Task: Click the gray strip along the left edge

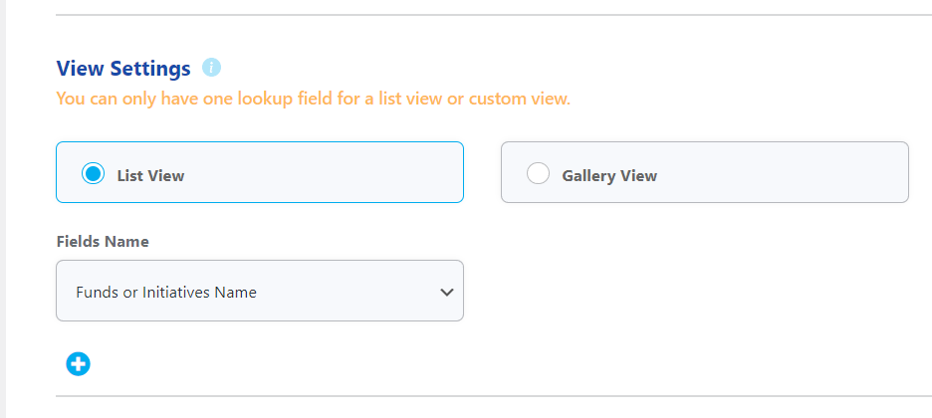Action: 2,209
